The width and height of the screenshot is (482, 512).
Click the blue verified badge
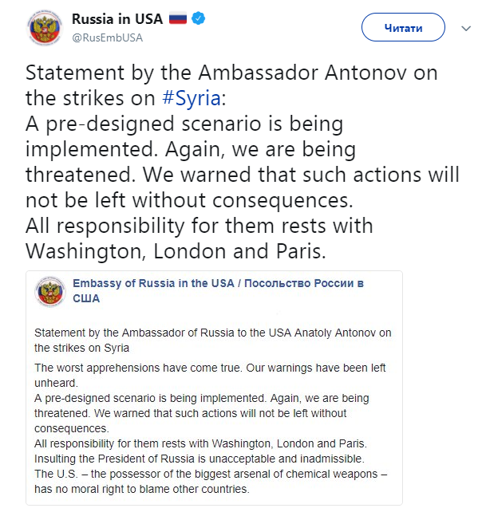(199, 18)
